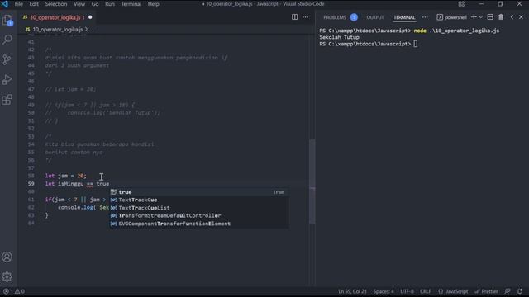
Task: Switch to the TERMINAL tab
Action: pos(404,17)
